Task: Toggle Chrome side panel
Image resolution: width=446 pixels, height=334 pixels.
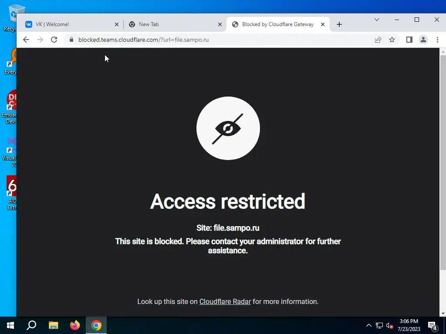Action: 409,40
